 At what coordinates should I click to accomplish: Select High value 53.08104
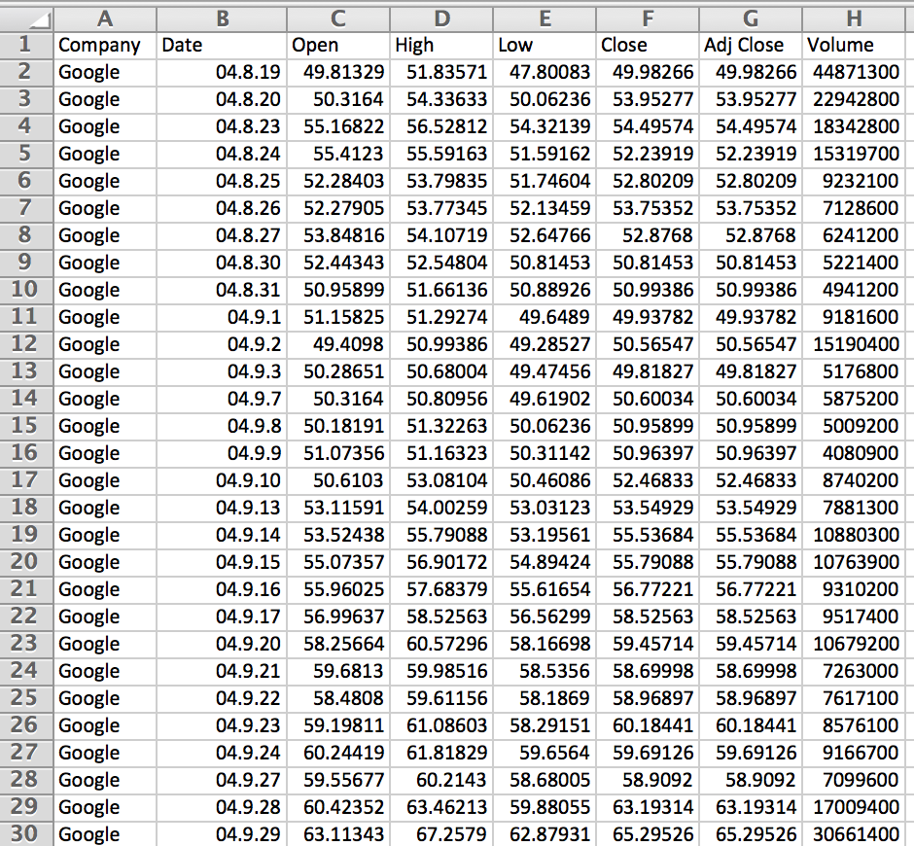[x=441, y=480]
